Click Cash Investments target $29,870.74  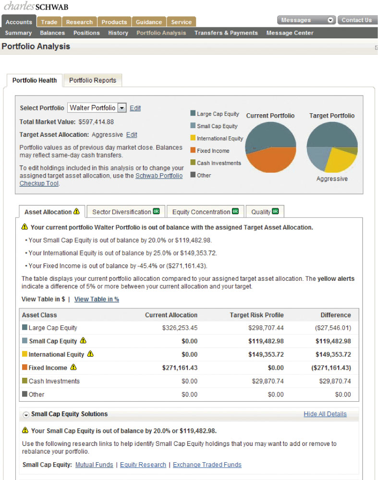(x=268, y=381)
